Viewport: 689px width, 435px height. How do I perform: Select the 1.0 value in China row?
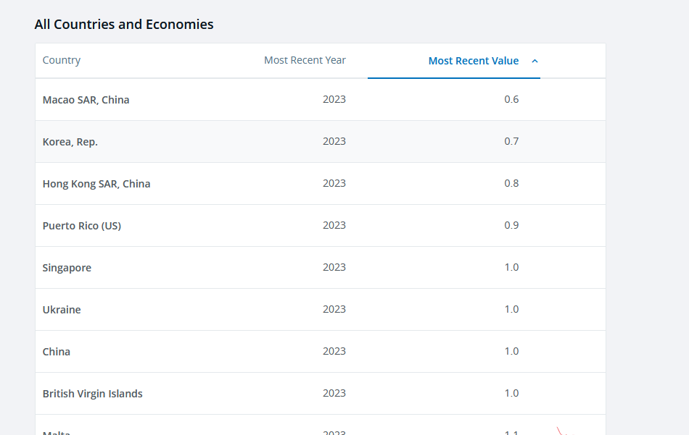pyautogui.click(x=511, y=351)
